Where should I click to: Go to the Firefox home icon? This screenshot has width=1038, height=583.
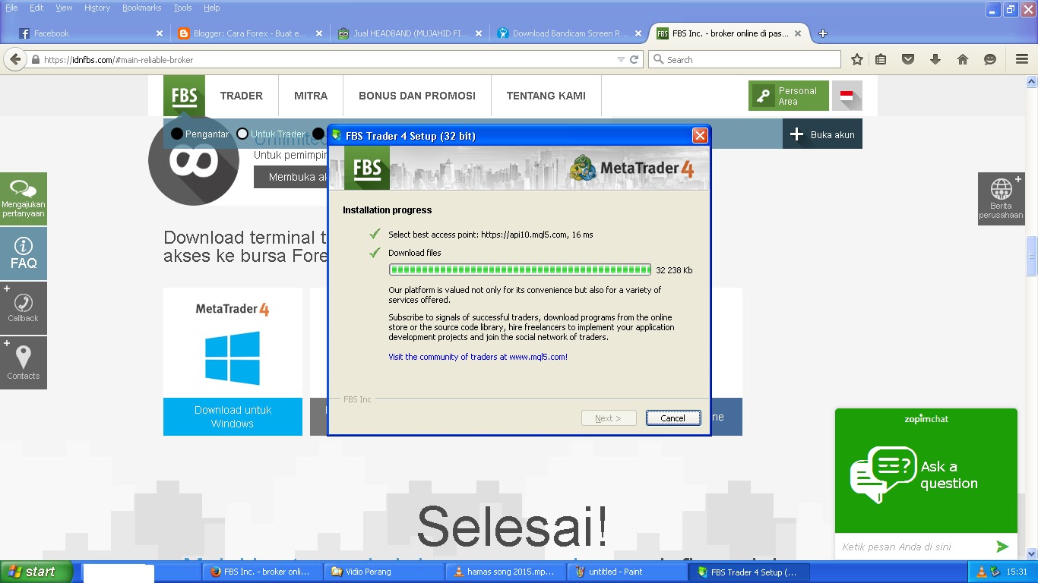963,59
